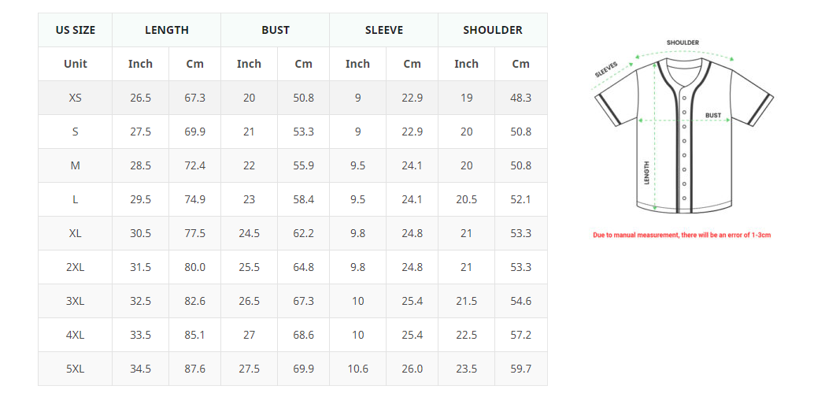
Task: Select the M size row label
Action: [76, 165]
